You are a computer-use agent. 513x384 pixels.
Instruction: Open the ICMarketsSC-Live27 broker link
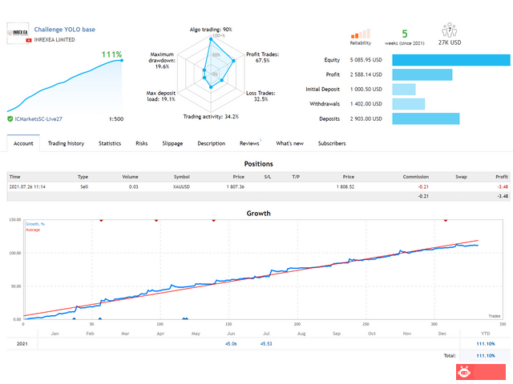click(38, 119)
